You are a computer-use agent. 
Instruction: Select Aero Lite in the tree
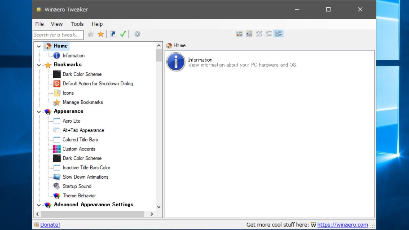[x=72, y=121]
